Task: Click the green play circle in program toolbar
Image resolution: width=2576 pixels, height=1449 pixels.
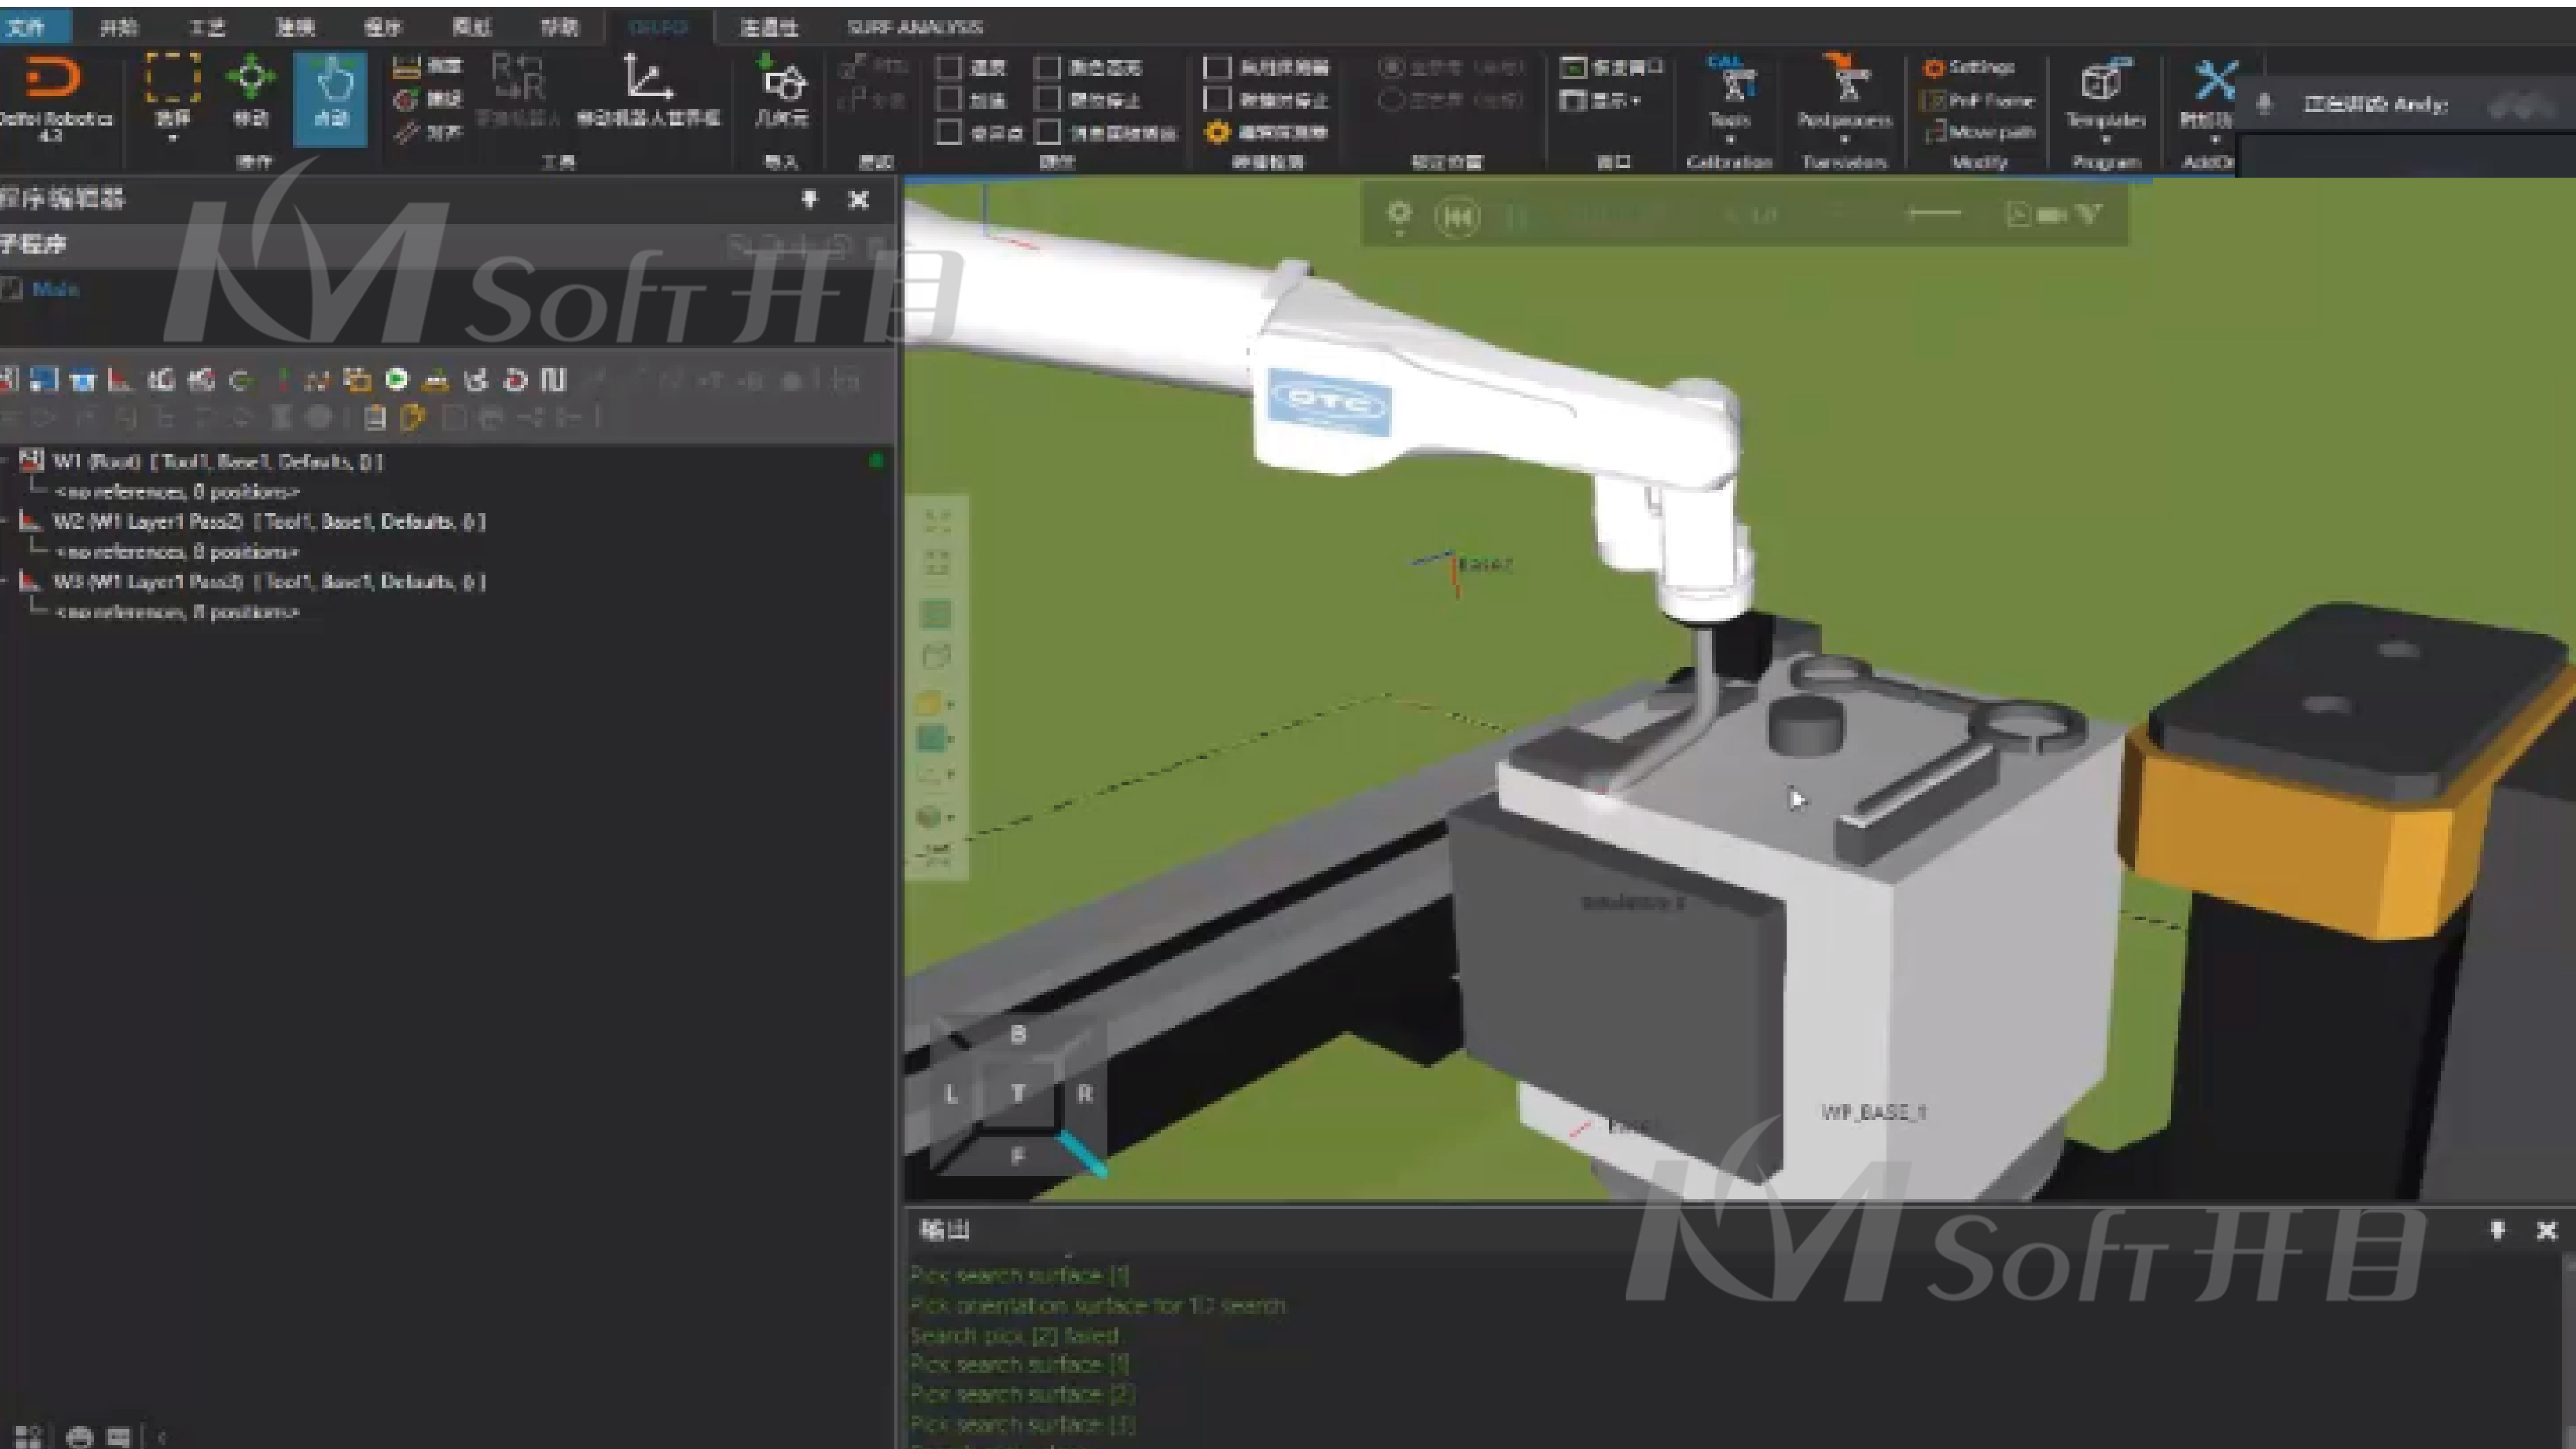Action: pos(396,379)
